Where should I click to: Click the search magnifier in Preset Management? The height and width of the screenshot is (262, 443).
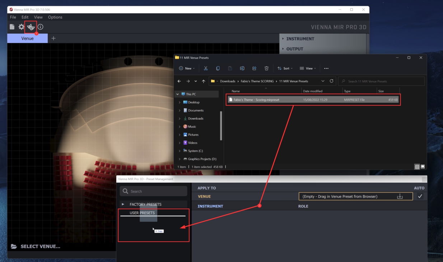[125, 191]
